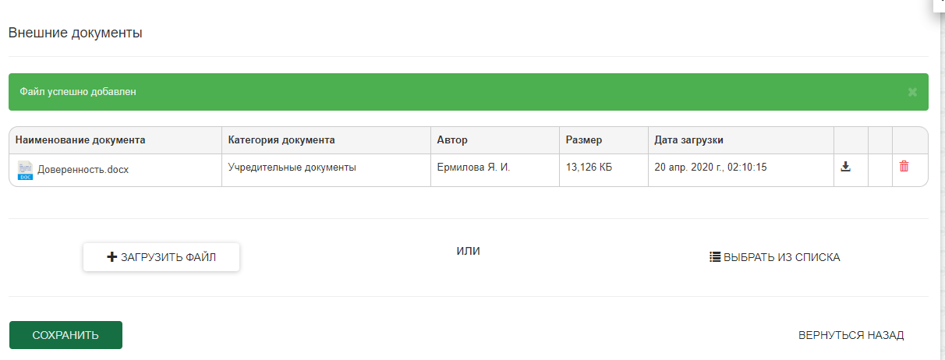Image resolution: width=945 pixels, height=360 pixels.
Task: Dismiss the green success notification
Action: [912, 92]
